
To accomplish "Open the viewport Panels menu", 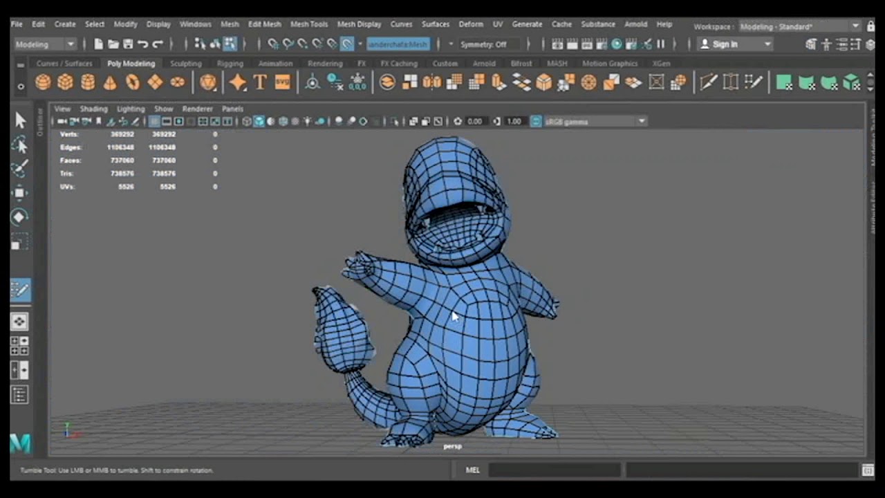I will click(x=232, y=109).
